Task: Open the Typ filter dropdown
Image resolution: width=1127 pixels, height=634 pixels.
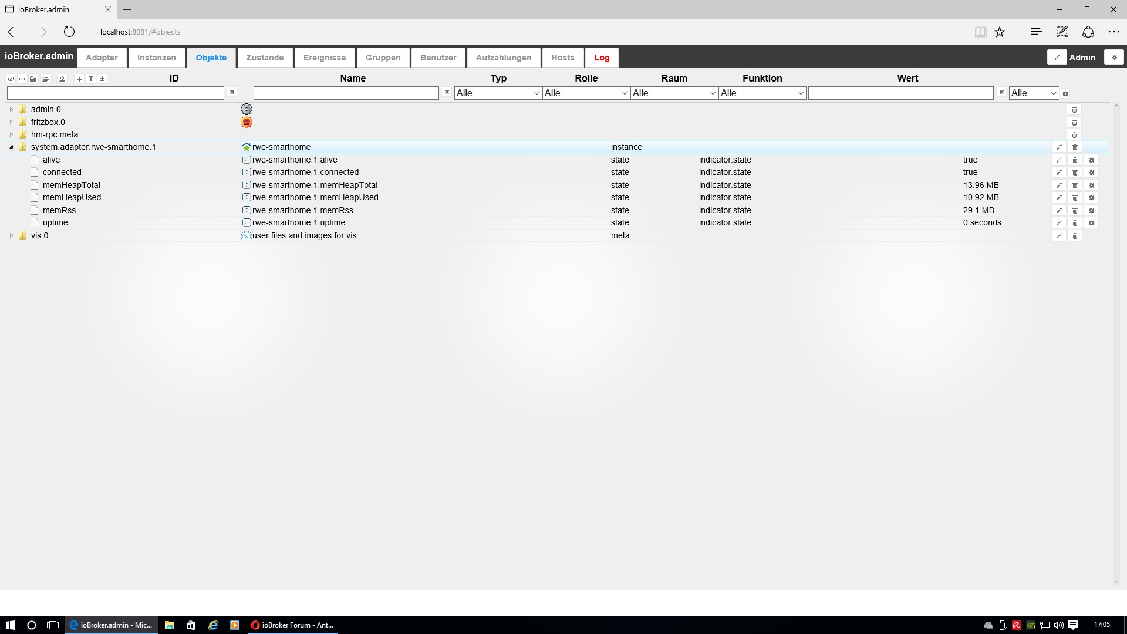Action: (x=498, y=93)
